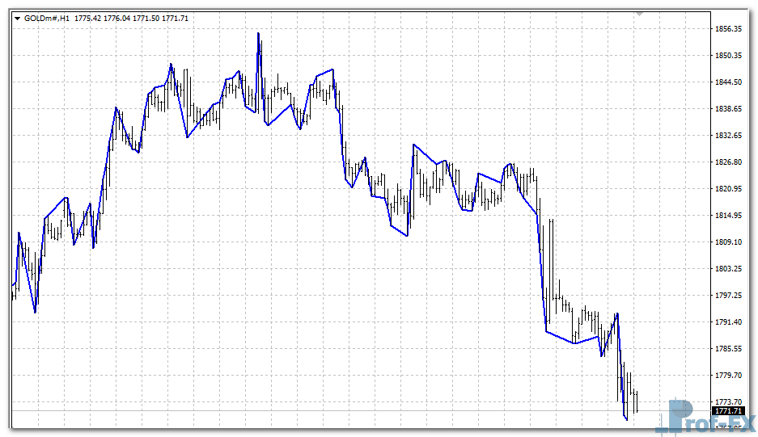Click the current price tag 1771.71
This screenshot has width=758, height=437.
(x=728, y=412)
